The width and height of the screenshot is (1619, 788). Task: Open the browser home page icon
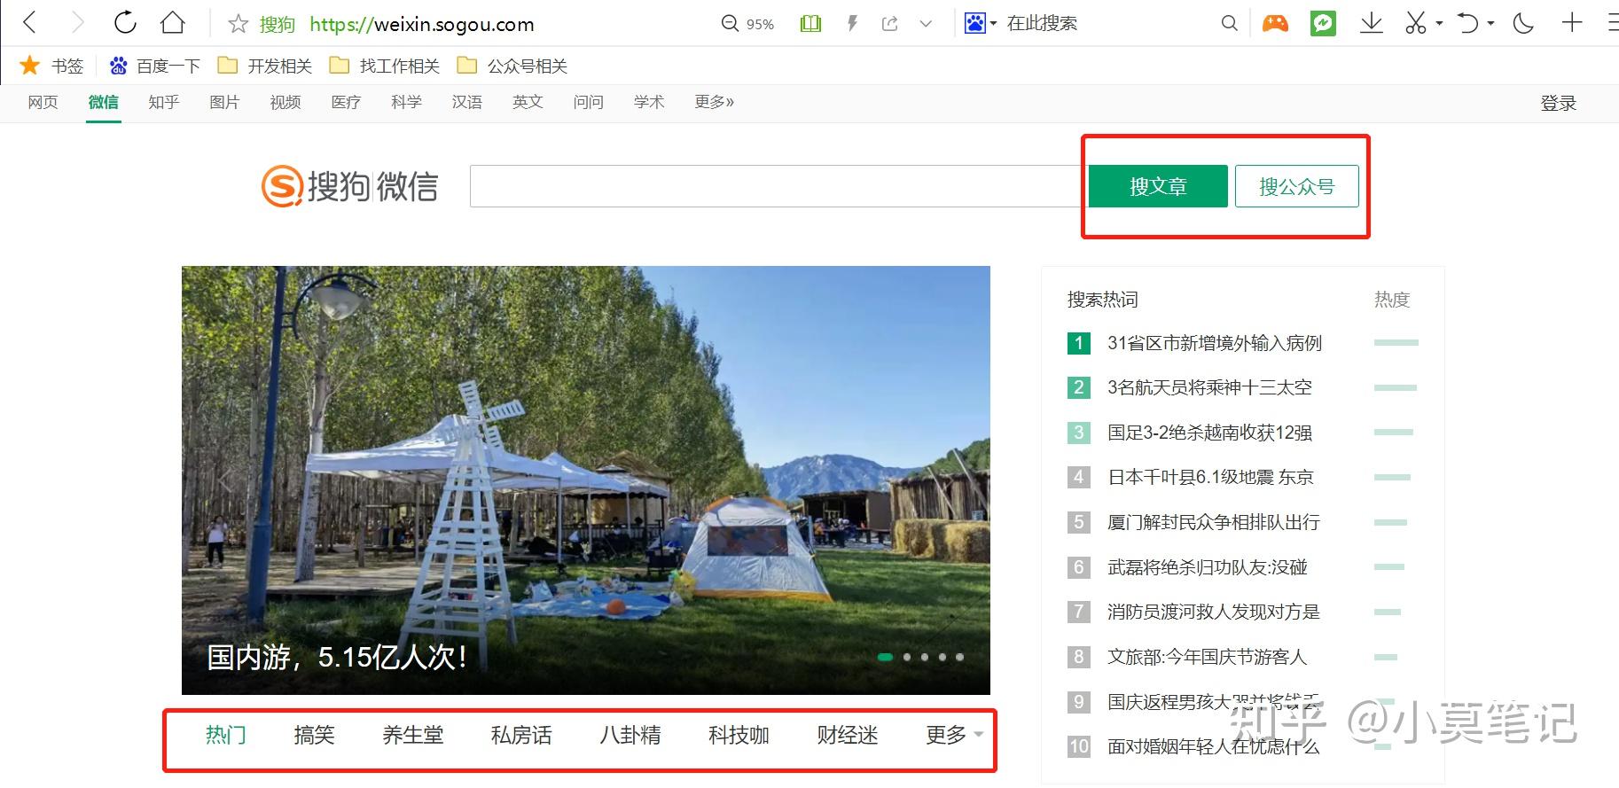point(173,22)
